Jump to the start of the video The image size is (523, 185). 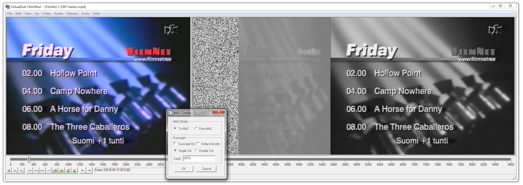pyautogui.click(x=30, y=170)
